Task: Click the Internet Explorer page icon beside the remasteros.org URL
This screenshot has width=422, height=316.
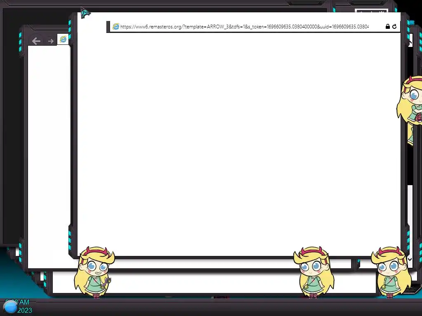Action: coord(116,26)
